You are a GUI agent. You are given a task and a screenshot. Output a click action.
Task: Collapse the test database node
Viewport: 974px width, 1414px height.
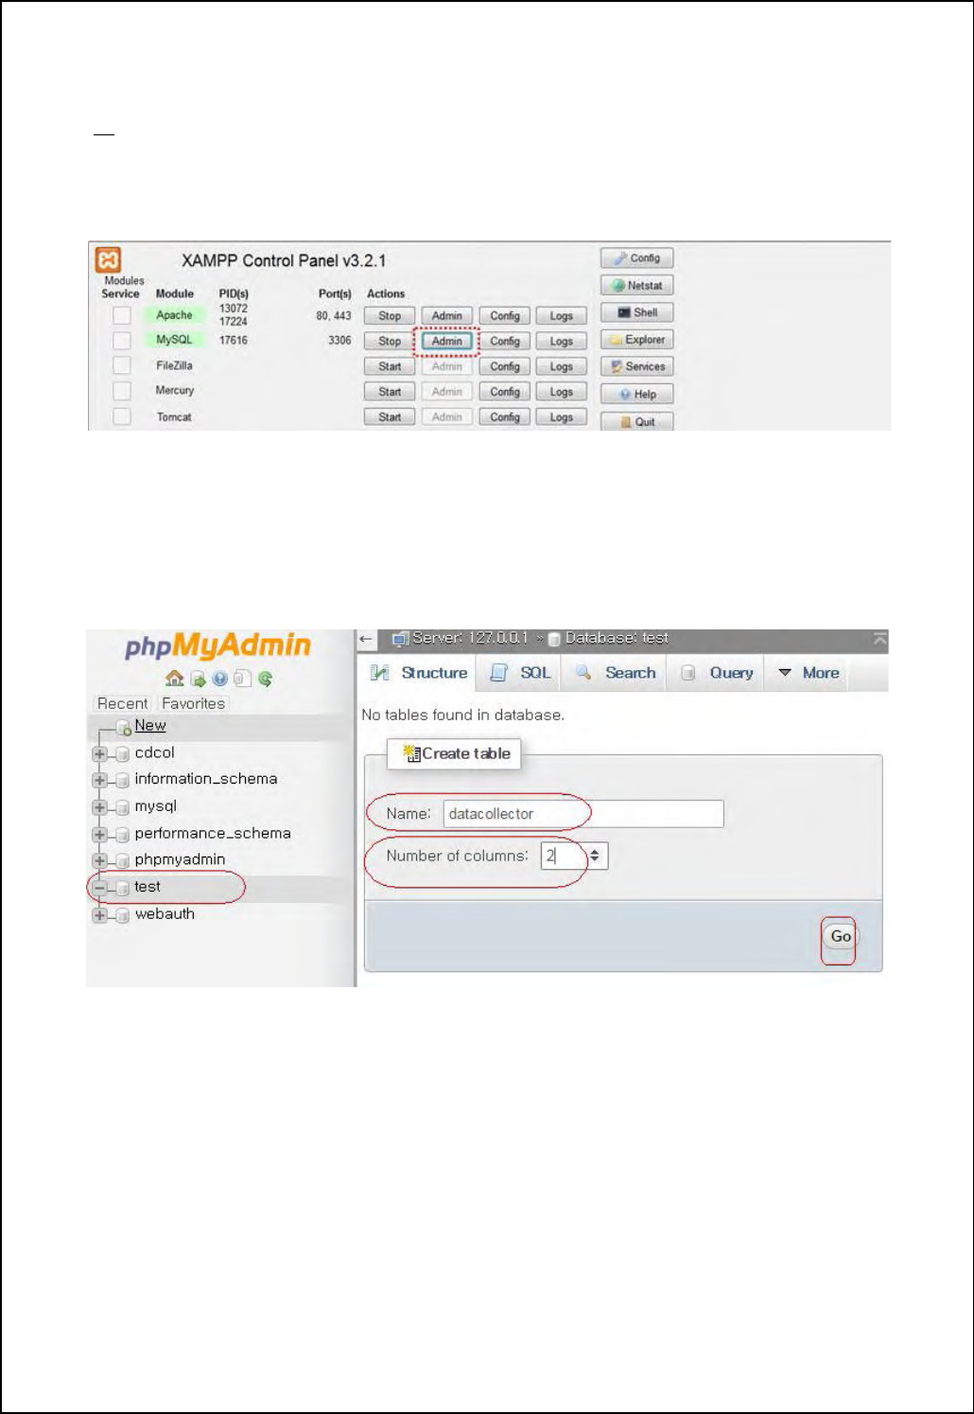[x=99, y=888]
